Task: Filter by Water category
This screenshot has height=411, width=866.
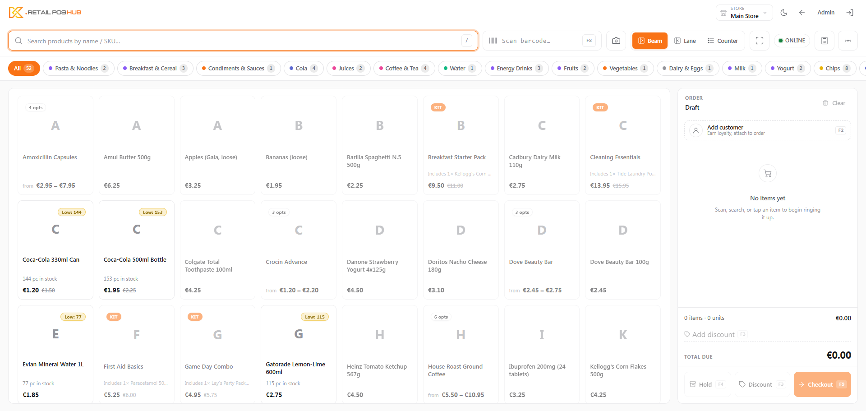Action: coord(460,68)
